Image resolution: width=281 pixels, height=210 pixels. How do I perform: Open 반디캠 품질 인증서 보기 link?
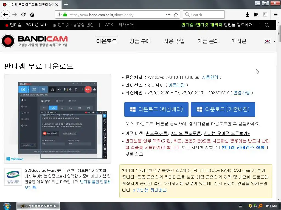pyautogui.click(x=95, y=182)
